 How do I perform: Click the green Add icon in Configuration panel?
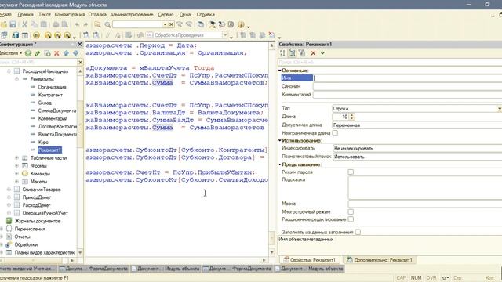click(x=28, y=53)
